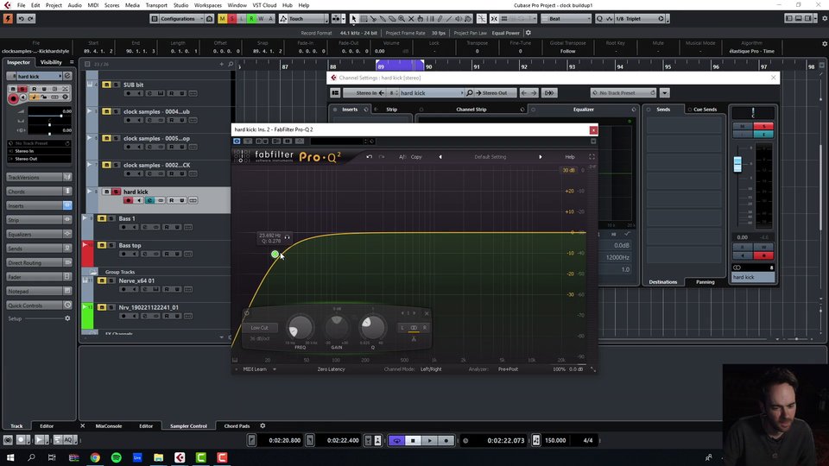Open the Touch automation mode dropdown

click(x=303, y=18)
